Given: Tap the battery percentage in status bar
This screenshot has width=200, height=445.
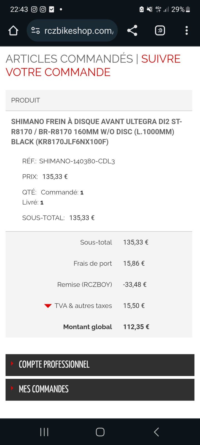Looking at the screenshot, I should click(178, 9).
